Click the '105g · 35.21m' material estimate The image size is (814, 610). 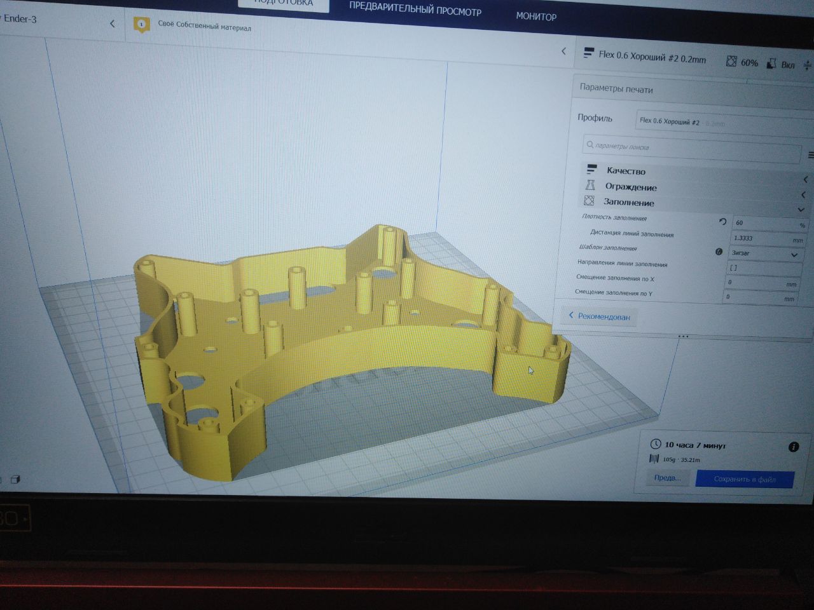[681, 460]
